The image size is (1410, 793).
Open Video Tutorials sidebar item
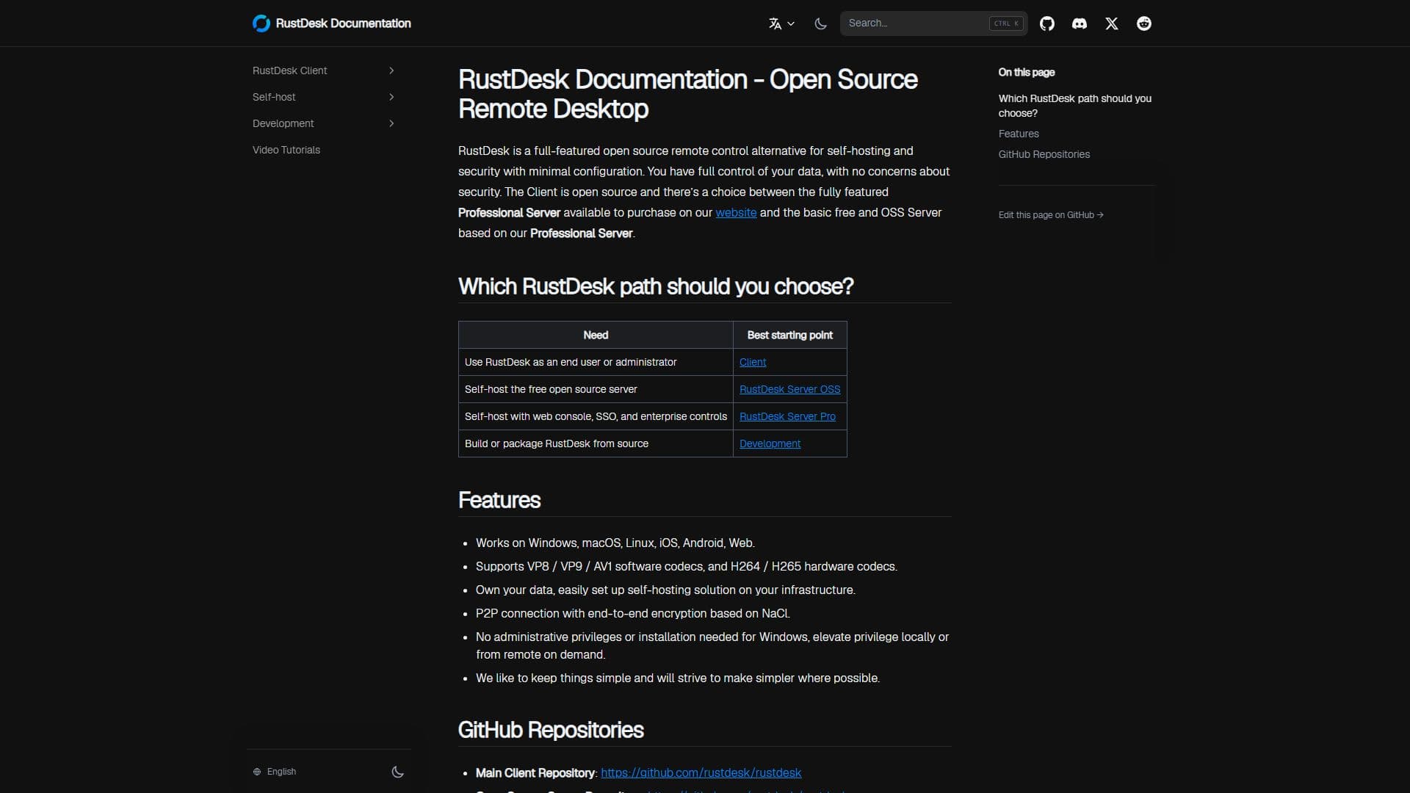click(286, 150)
